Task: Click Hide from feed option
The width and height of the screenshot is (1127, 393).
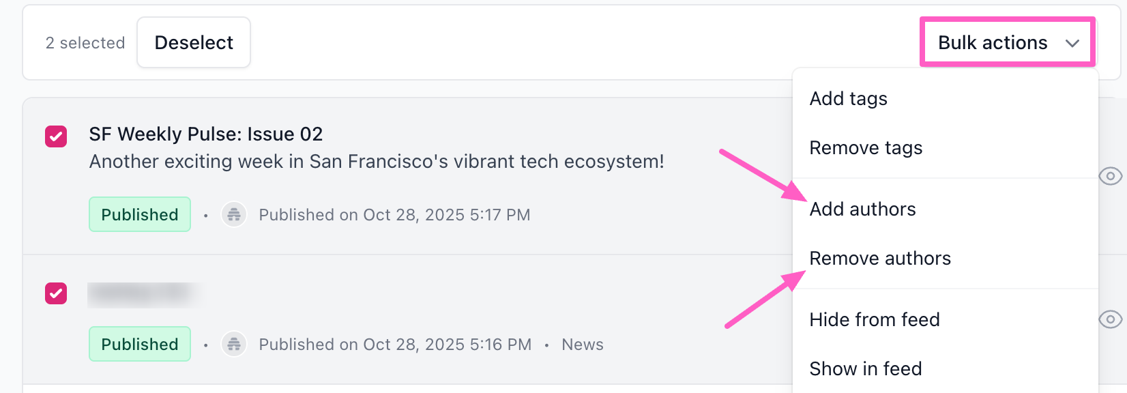Action: click(874, 320)
